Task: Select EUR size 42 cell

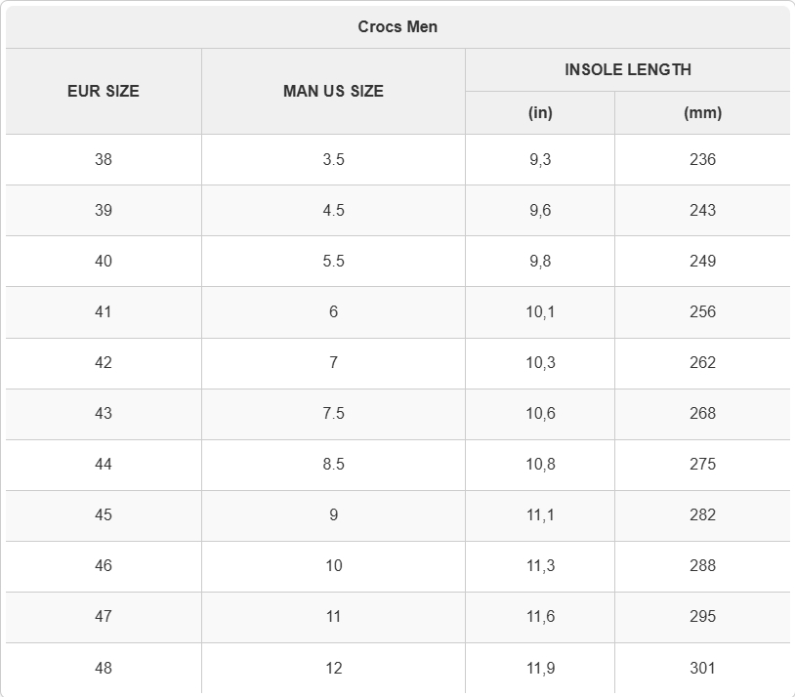Action: tap(104, 363)
